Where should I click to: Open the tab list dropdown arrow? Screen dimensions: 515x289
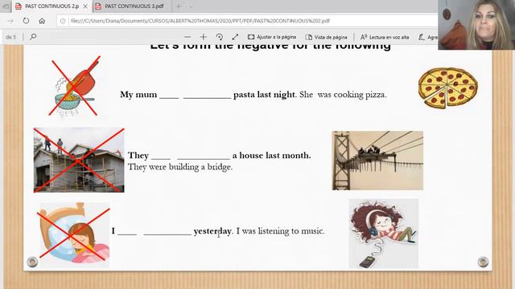[x=191, y=6]
